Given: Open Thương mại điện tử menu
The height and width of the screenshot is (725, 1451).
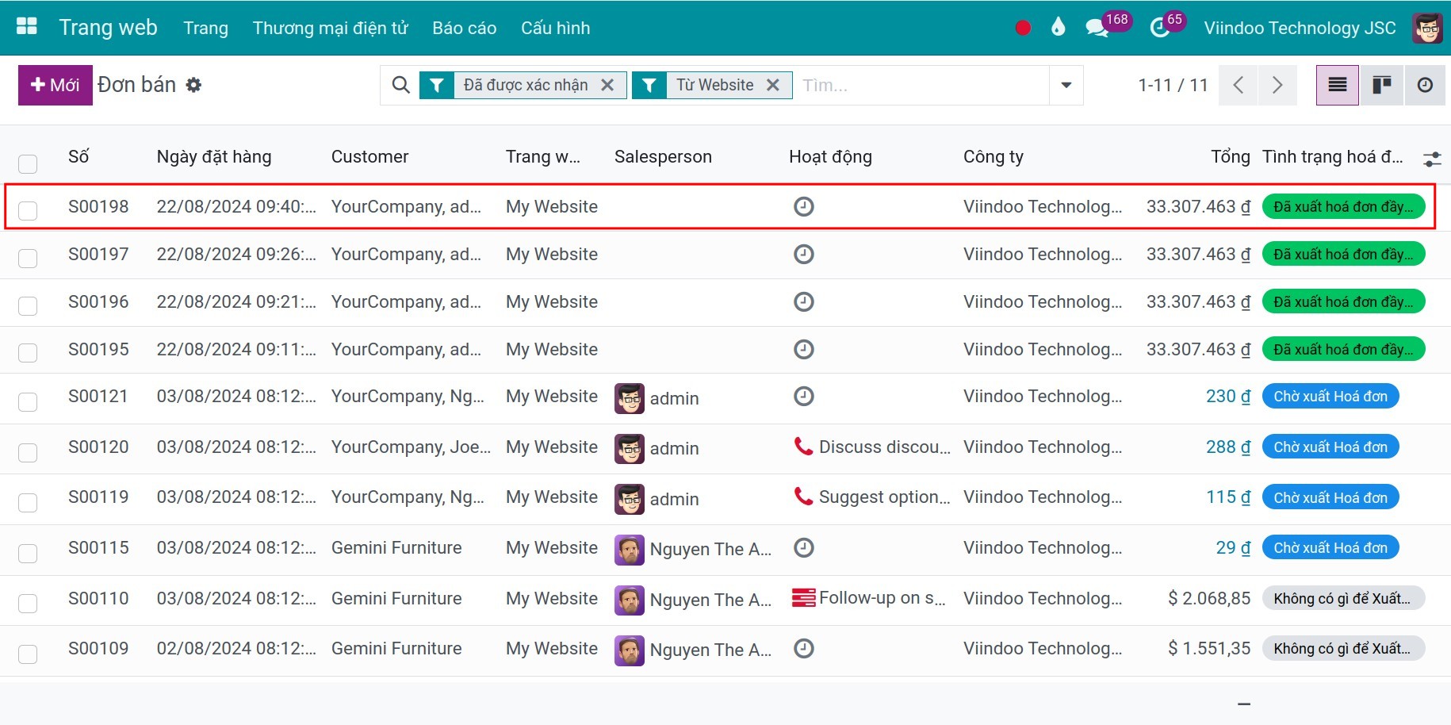Looking at the screenshot, I should point(330,28).
